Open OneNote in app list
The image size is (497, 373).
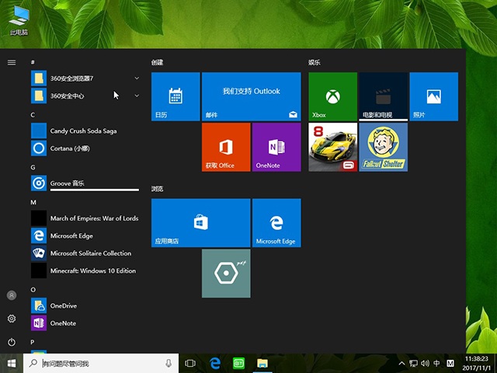[x=85, y=323]
